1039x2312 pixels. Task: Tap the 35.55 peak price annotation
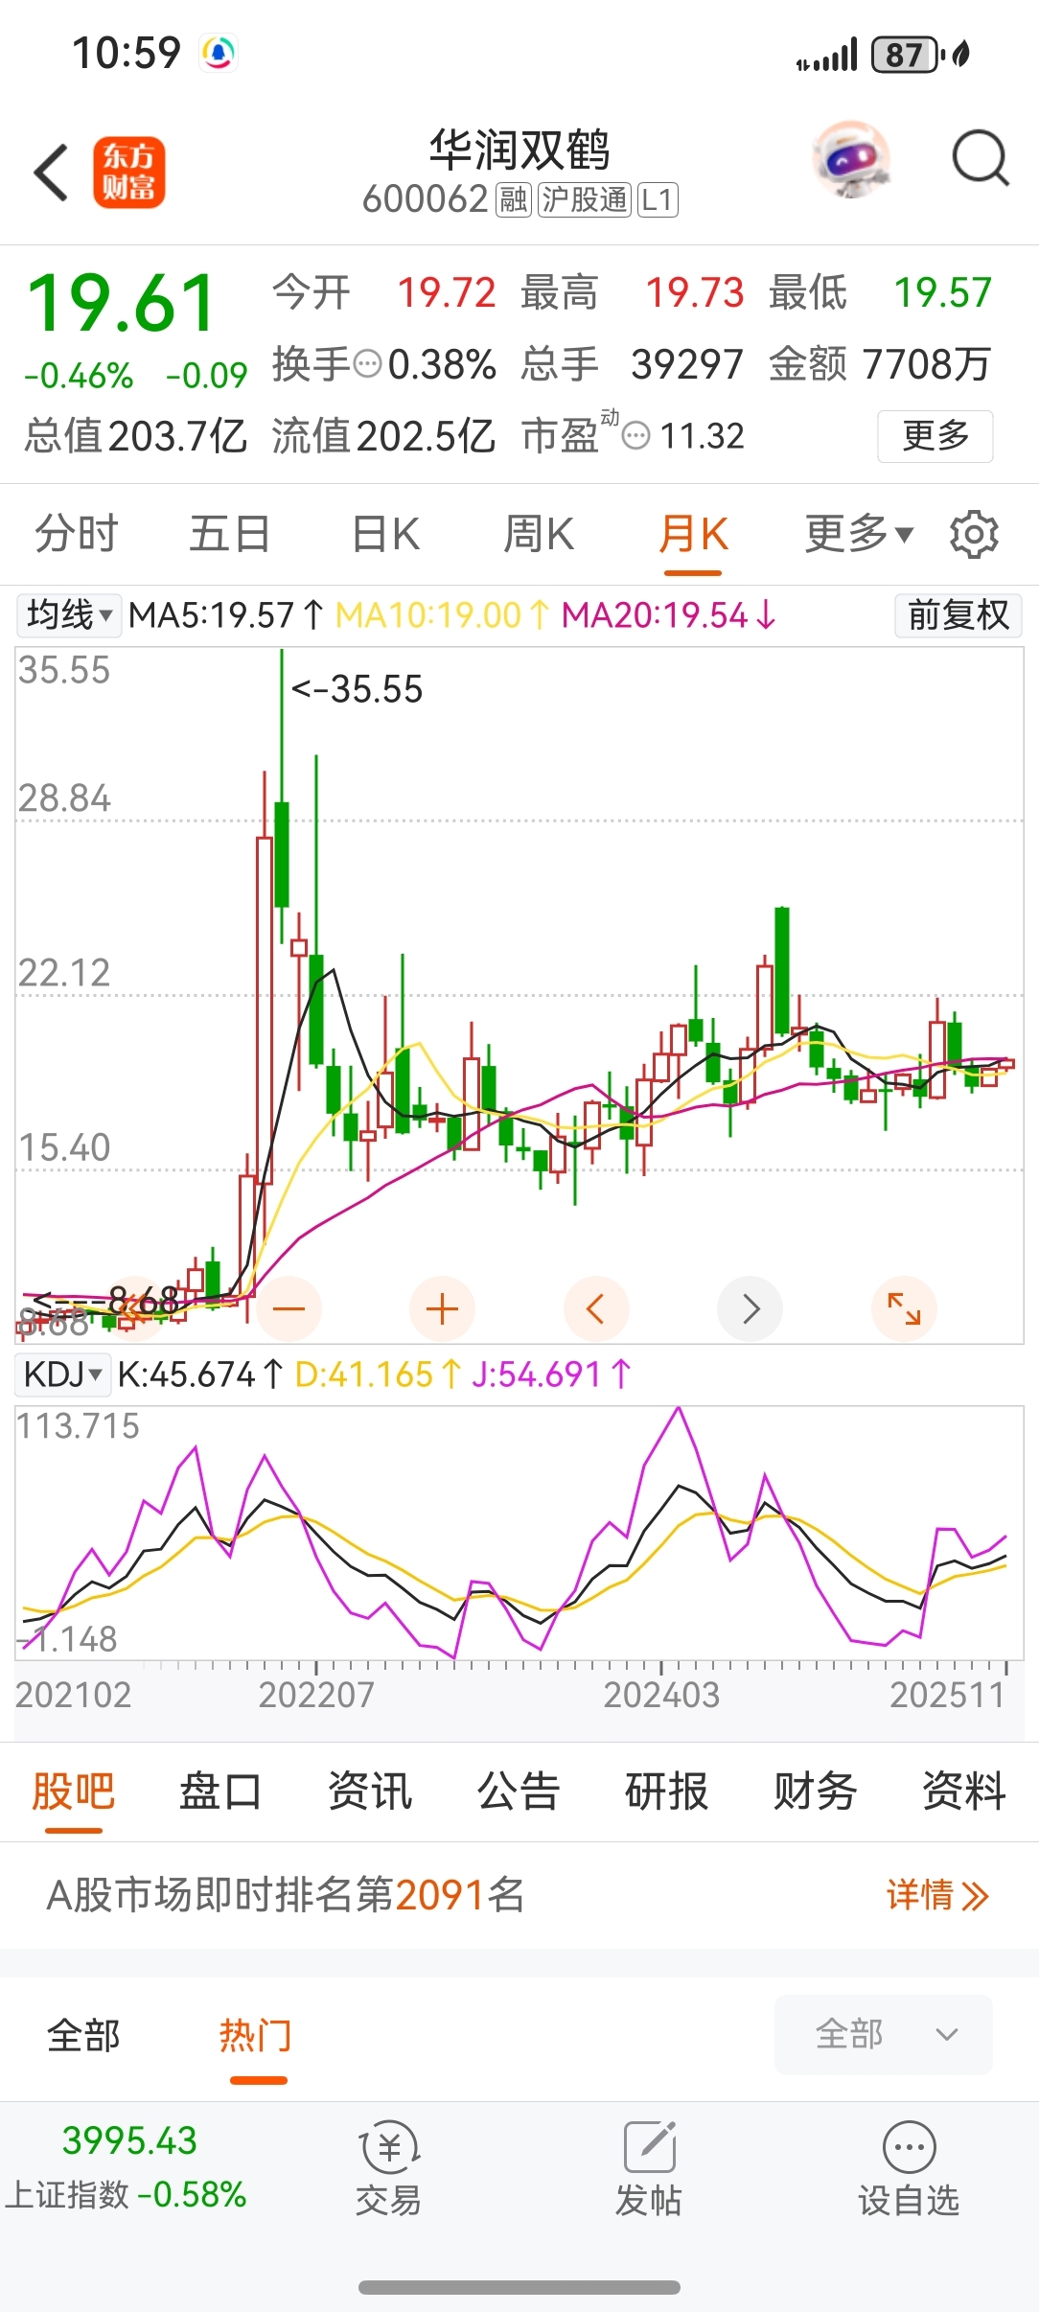pos(357,689)
